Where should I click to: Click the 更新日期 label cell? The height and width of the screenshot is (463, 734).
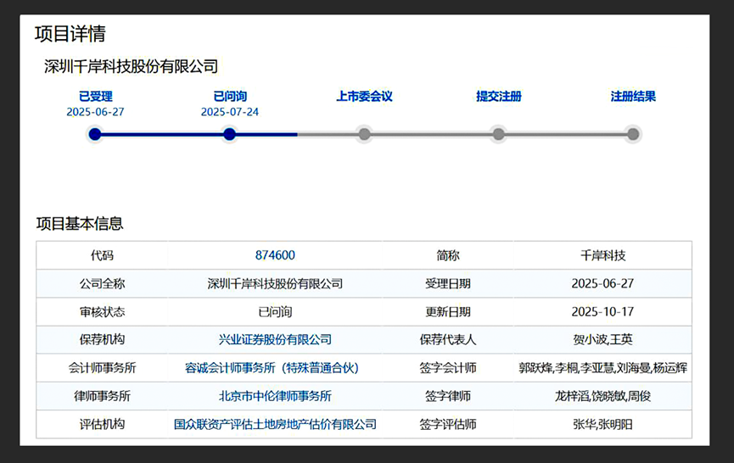(x=448, y=312)
